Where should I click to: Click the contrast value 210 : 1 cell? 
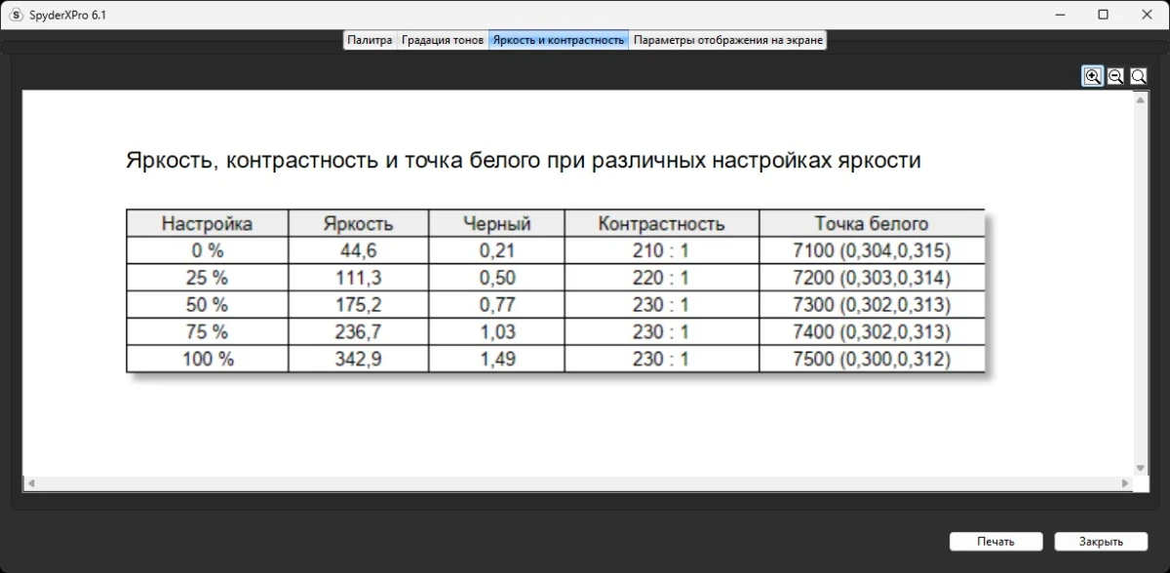point(661,250)
